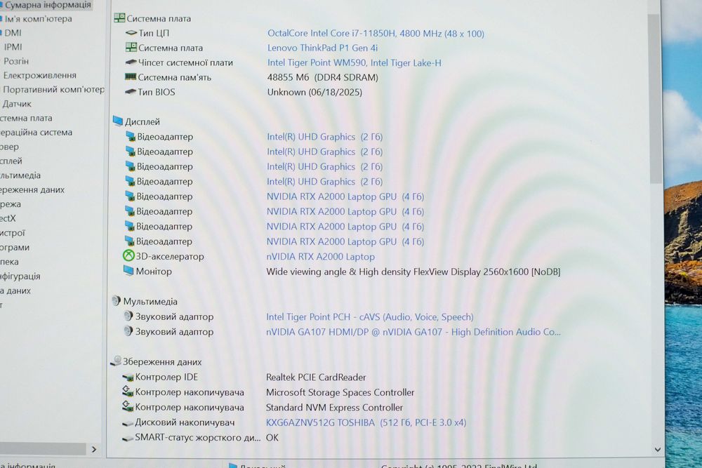Select DMI in the left tree
Image resolution: width=702 pixels, height=468 pixels.
pyautogui.click(x=13, y=33)
